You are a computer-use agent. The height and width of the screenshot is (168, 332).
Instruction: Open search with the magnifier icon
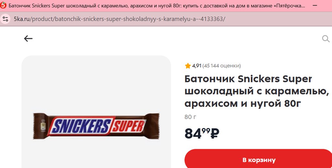click(326, 39)
